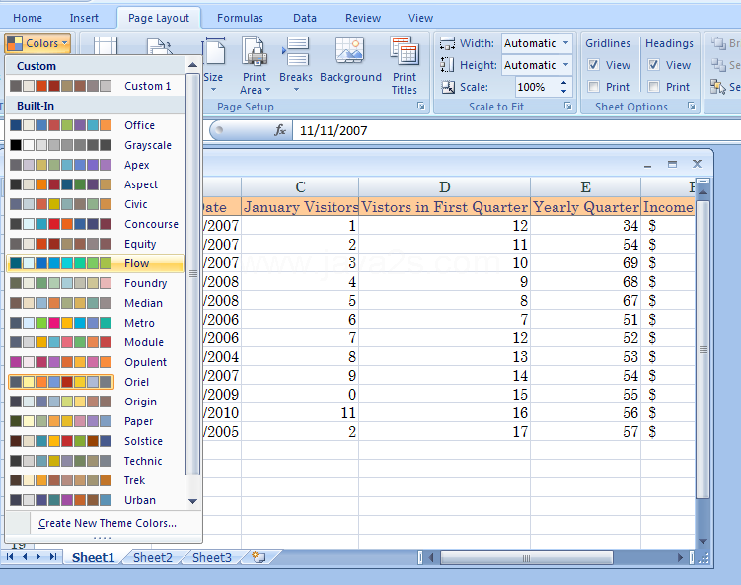Image resolution: width=741 pixels, height=585 pixels.
Task: Click color list scroll up arrow
Action: click(x=192, y=65)
